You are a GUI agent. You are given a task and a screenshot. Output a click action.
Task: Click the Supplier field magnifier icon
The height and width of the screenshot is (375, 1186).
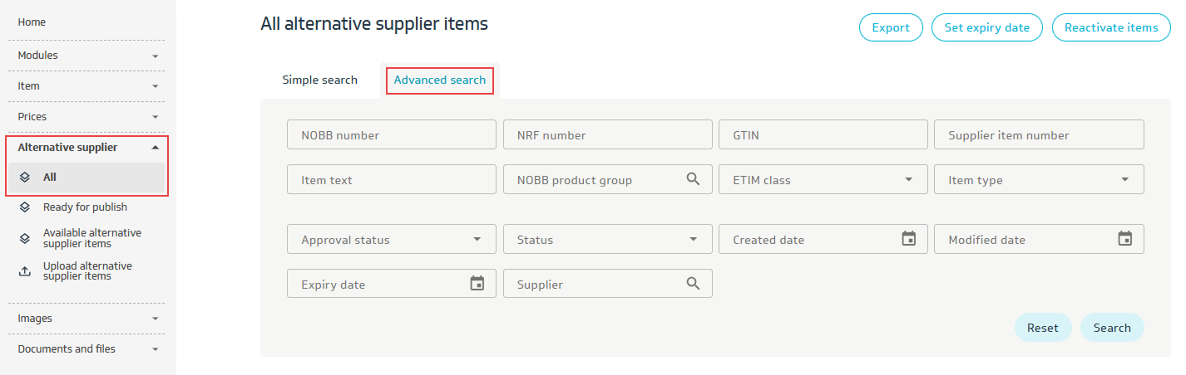[693, 284]
